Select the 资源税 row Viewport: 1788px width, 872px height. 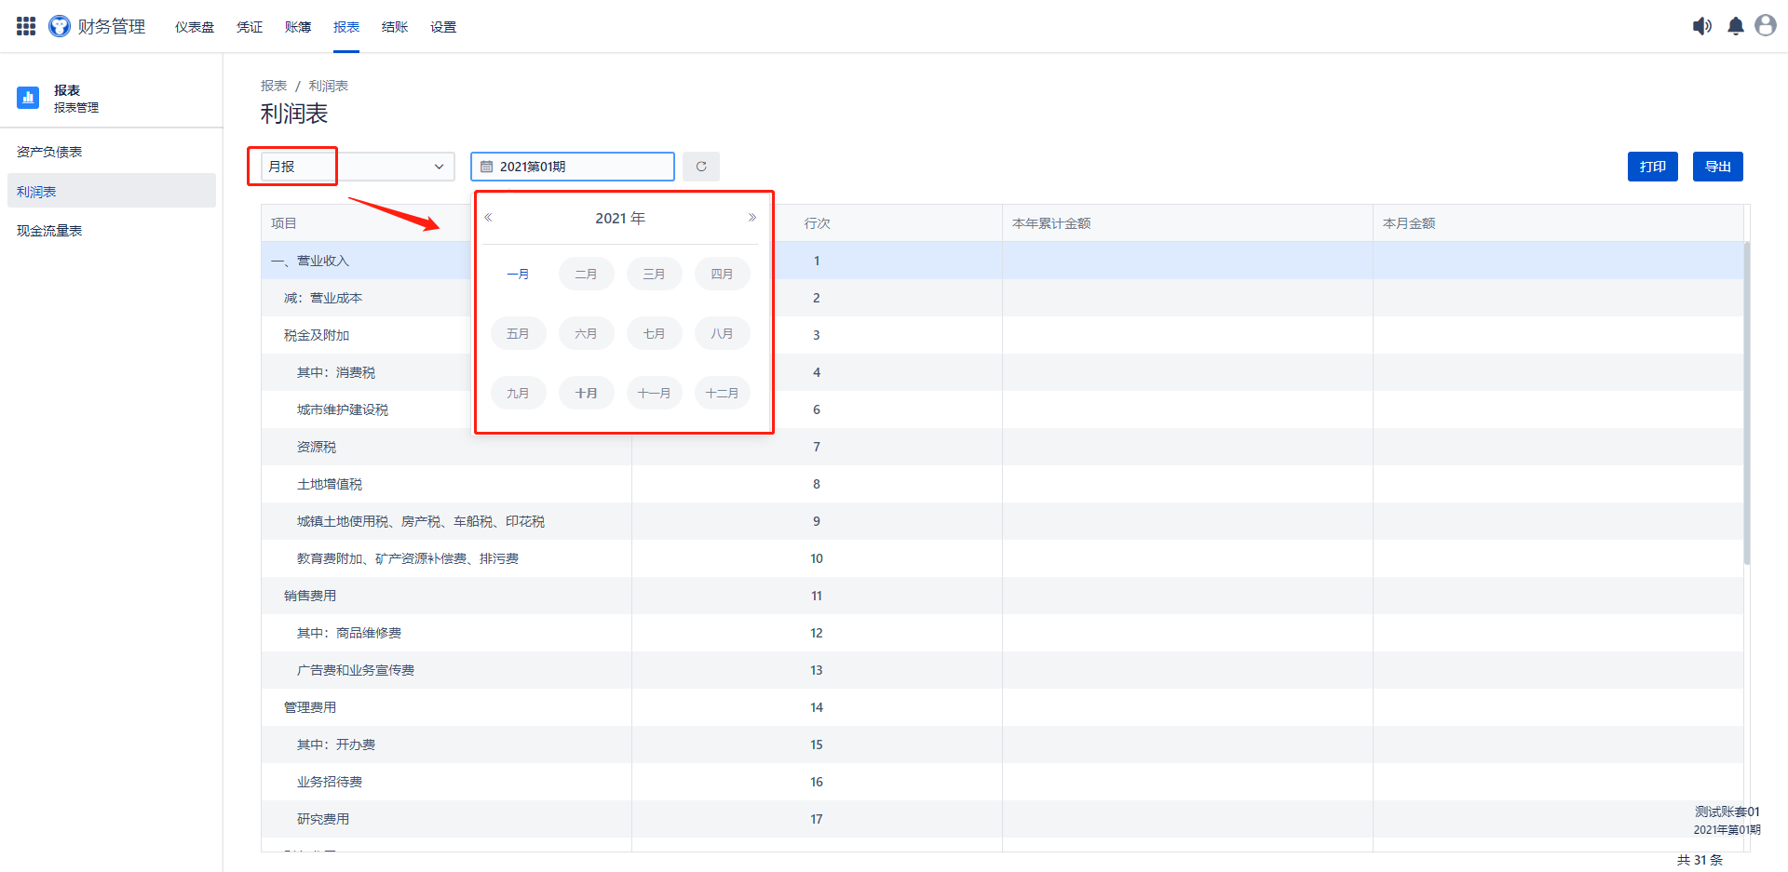coord(1002,447)
